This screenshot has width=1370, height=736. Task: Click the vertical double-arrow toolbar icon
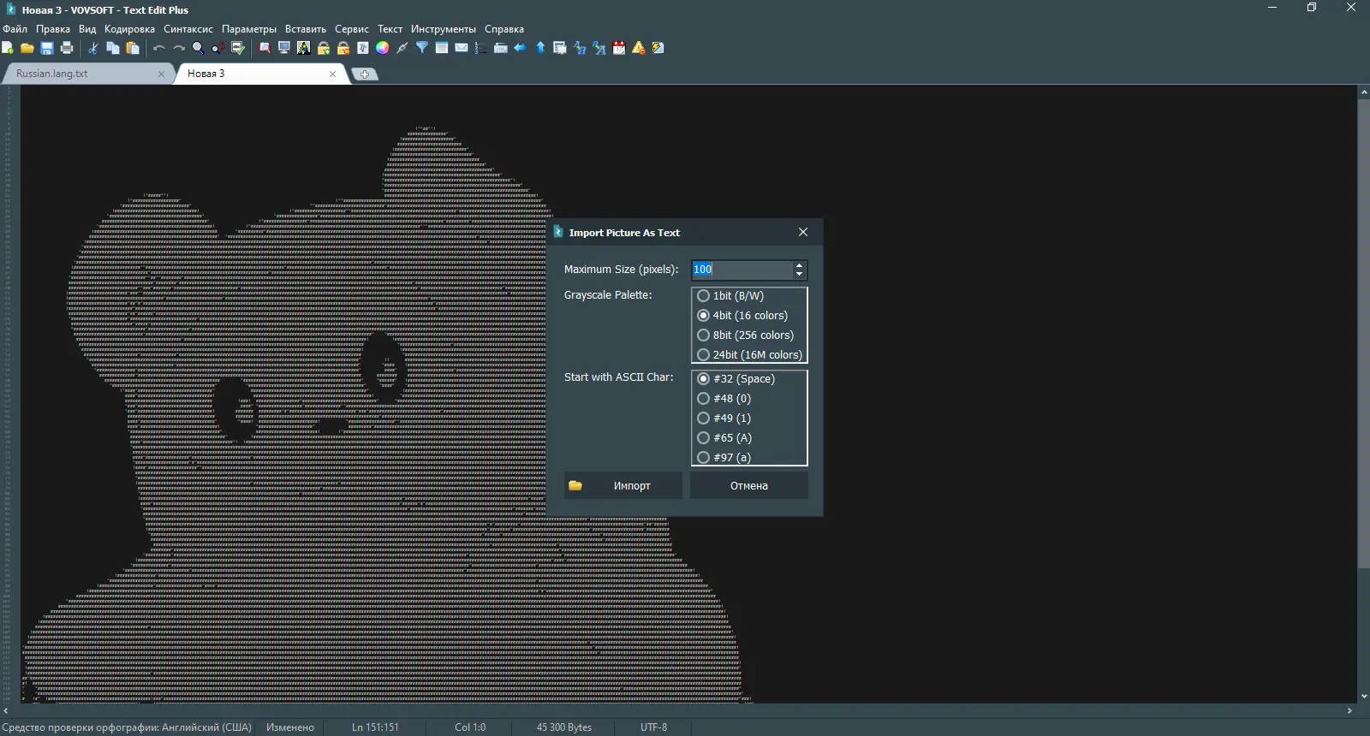(x=540, y=48)
